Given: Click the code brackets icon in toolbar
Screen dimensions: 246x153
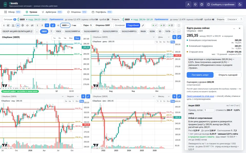Looking at the screenshot, I should [x=27, y=25].
